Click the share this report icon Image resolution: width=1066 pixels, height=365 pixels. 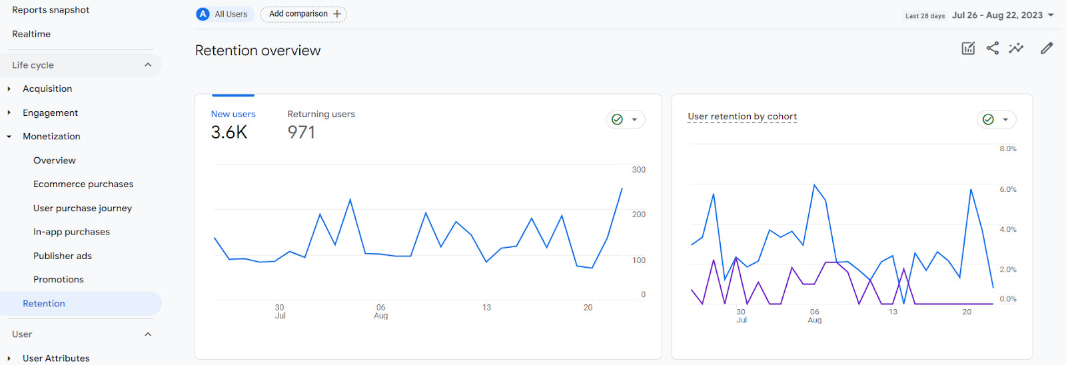[x=993, y=48]
